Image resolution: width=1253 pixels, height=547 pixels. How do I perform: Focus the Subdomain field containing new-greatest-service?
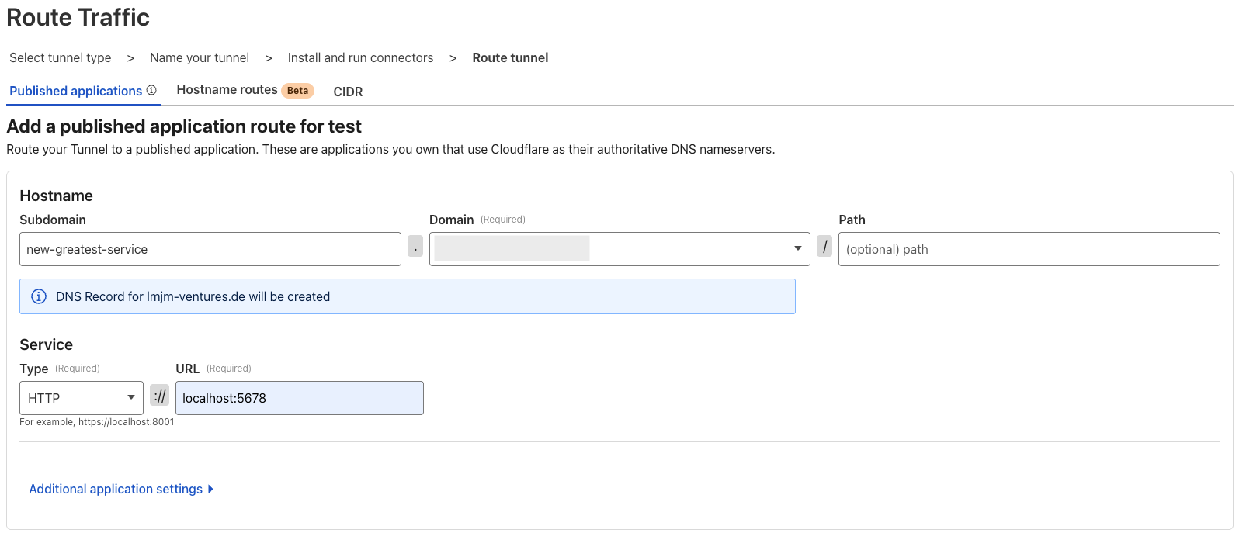(210, 249)
